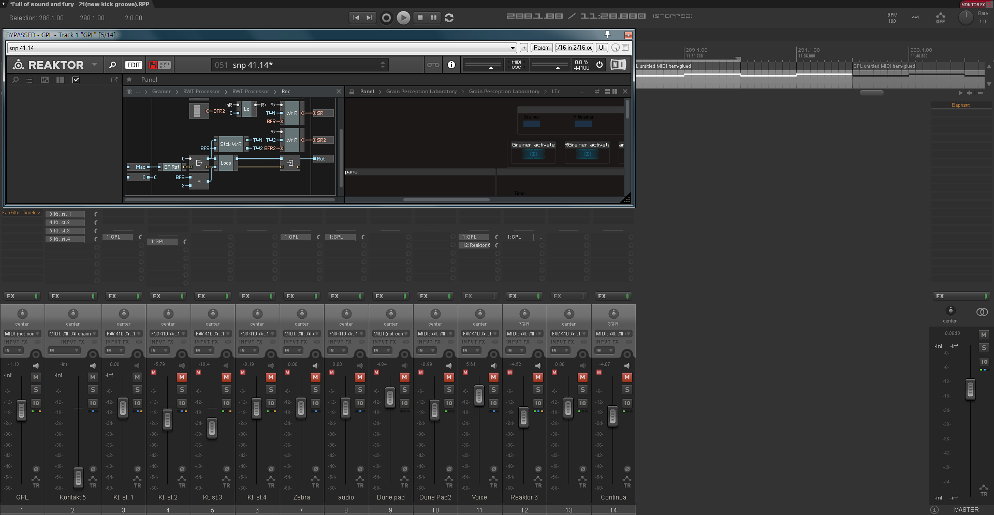Open the snp 41.14 preset dropdown
Viewport: 994px width, 515px height.
[513, 48]
